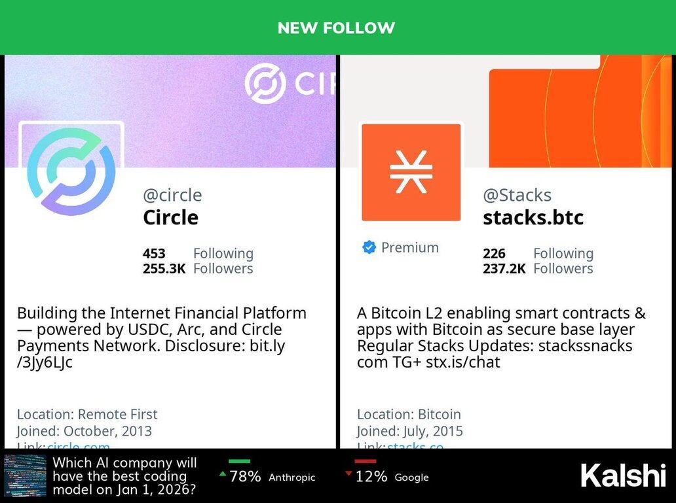The height and width of the screenshot is (503, 676).
Task: Click the red down arrow for Google
Action: [x=348, y=474]
